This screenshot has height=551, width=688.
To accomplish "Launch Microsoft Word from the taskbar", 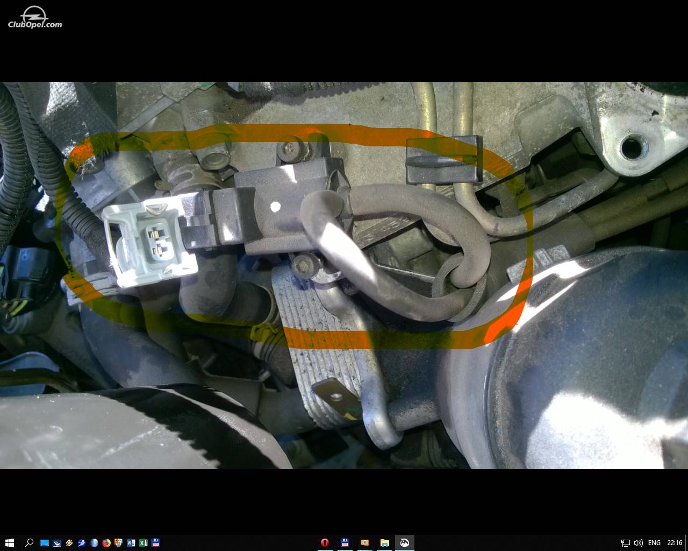I will coord(131,543).
